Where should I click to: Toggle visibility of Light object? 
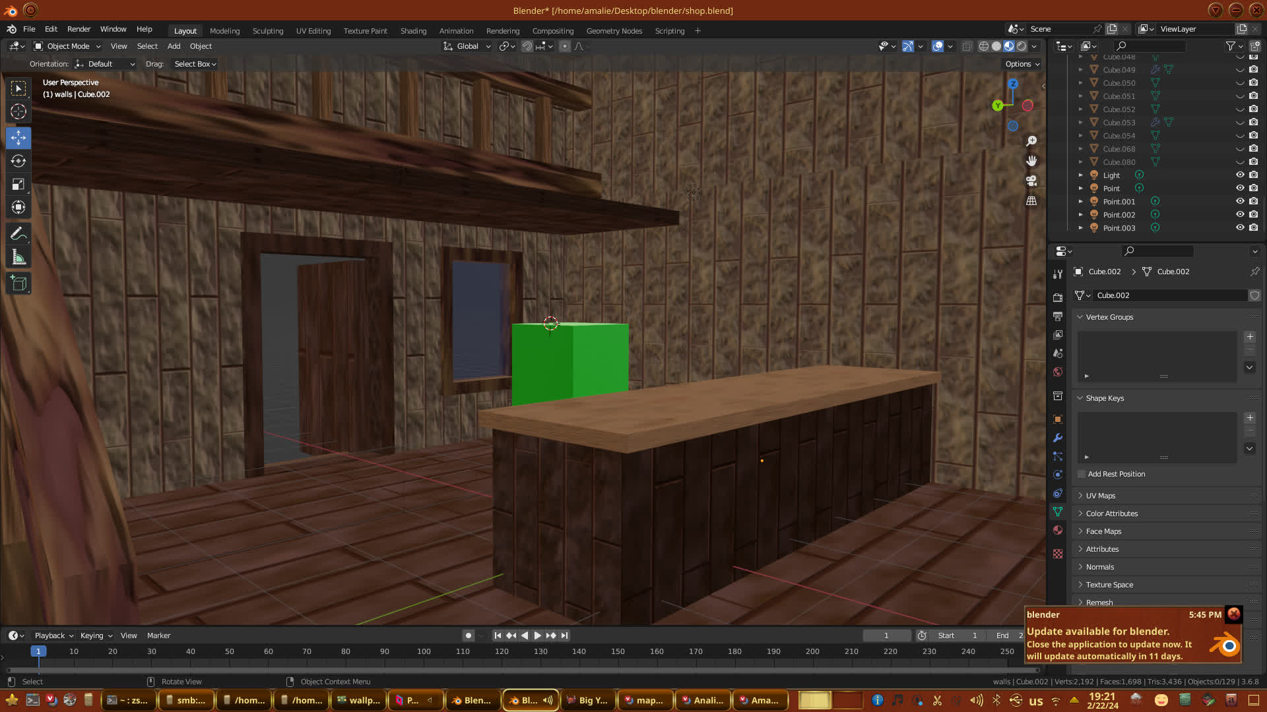(1240, 175)
